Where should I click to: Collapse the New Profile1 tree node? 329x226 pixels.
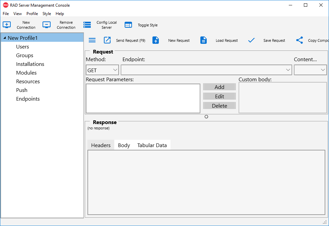coord(5,38)
